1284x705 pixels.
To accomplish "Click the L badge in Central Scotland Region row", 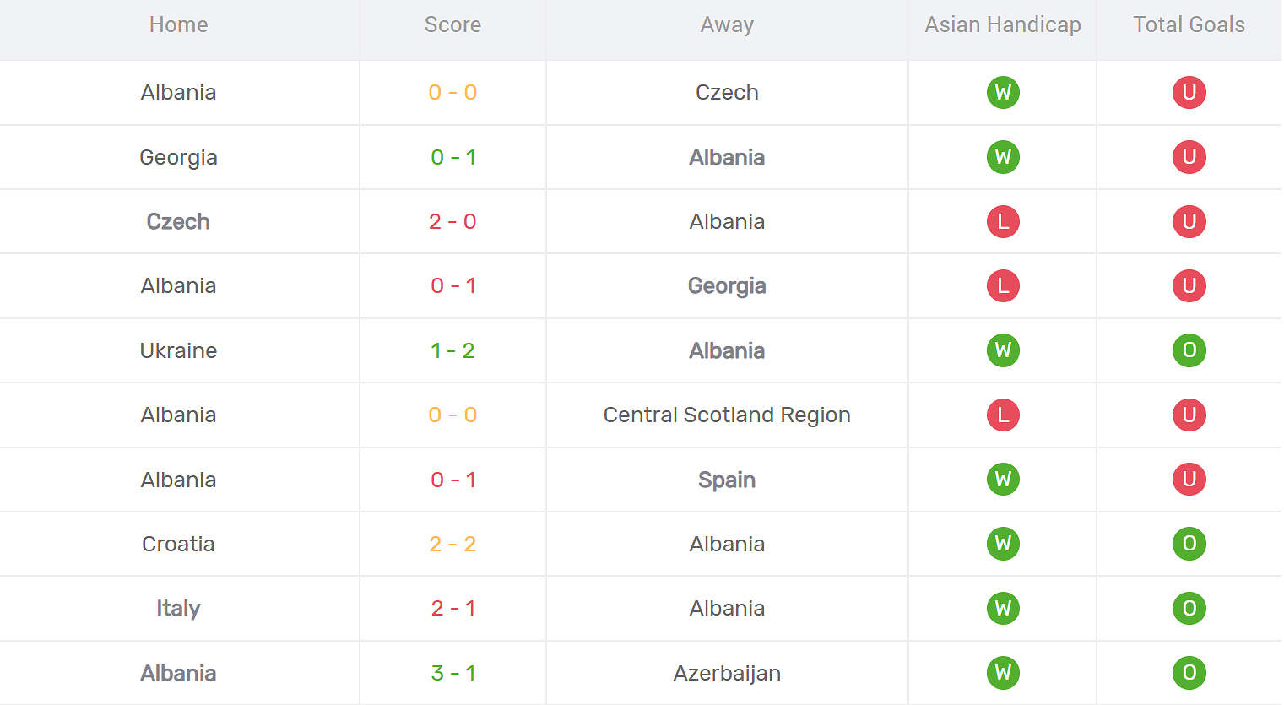I will coord(1003,415).
